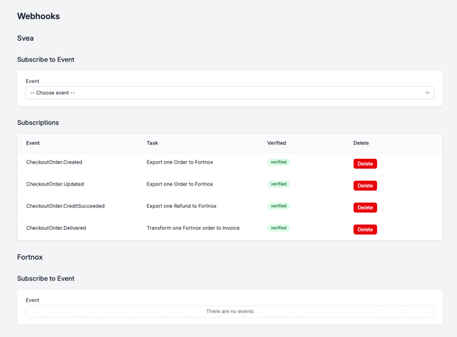Click verified badge for CheckoutOrder.Delivered

tap(278, 228)
